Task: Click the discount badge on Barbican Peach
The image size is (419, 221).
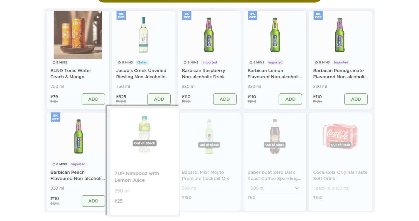Action: click(55, 117)
